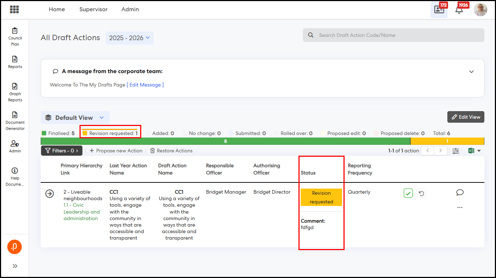Image resolution: width=496 pixels, height=278 pixels.
Task: Click the undo arrow icon for CC1
Action: [421, 193]
